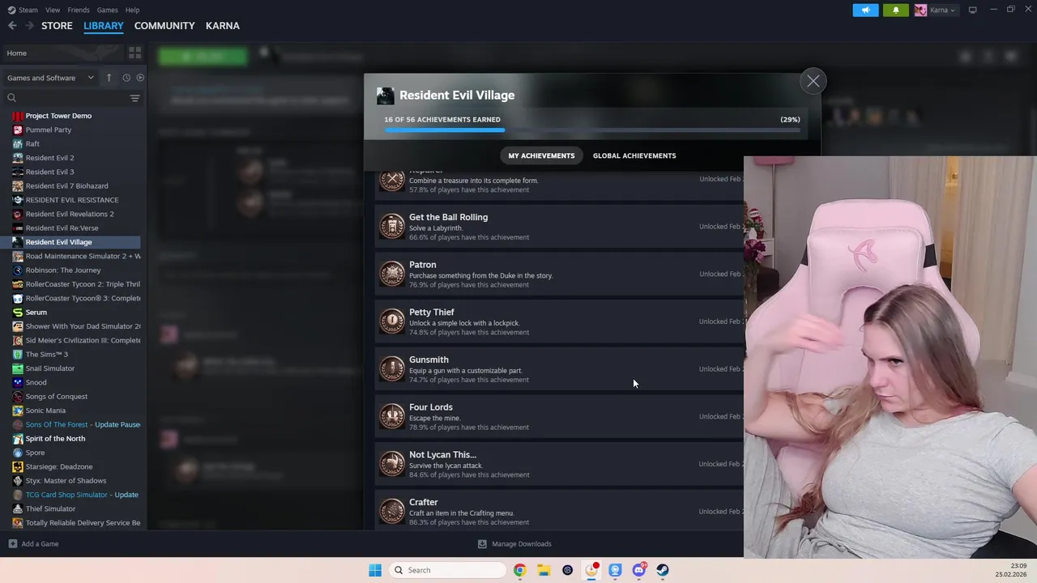Toggle the collections grid view icon
The height and width of the screenshot is (583, 1037).
click(x=134, y=53)
